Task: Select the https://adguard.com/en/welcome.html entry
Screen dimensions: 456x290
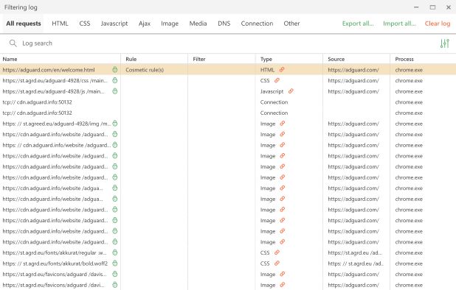Action: click(49, 70)
